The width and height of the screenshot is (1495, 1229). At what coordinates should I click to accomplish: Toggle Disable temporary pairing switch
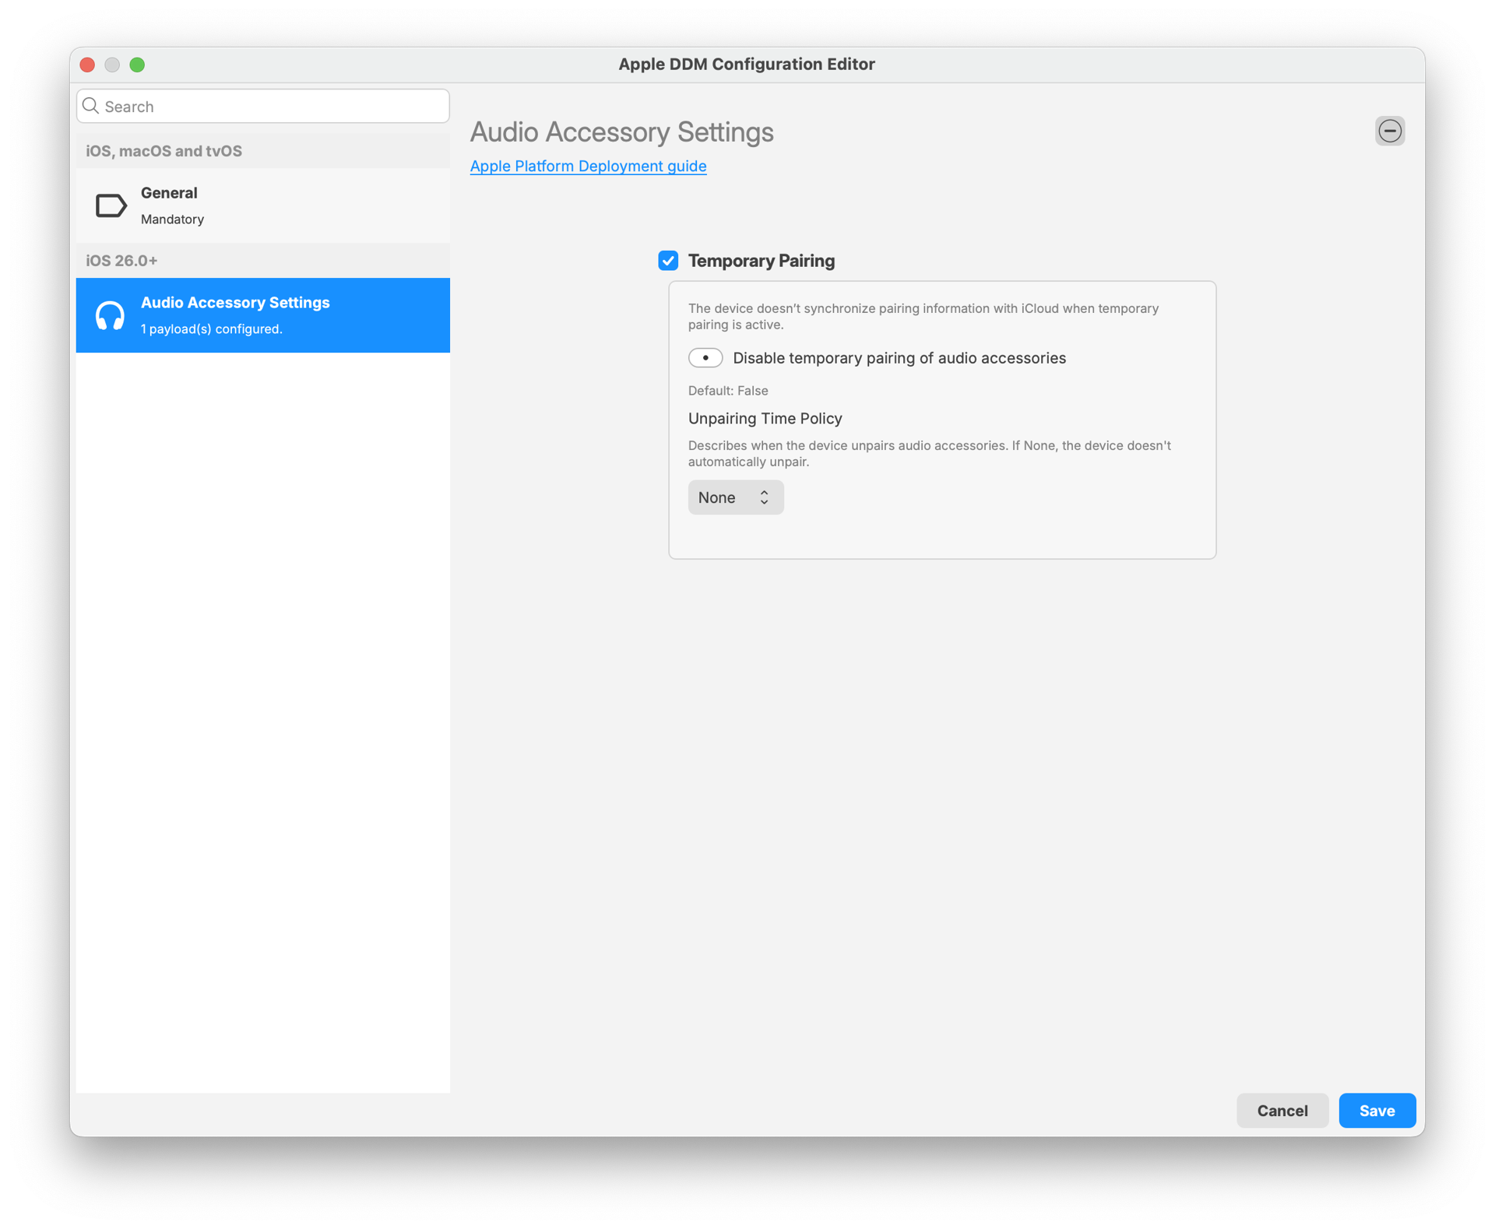(x=705, y=358)
